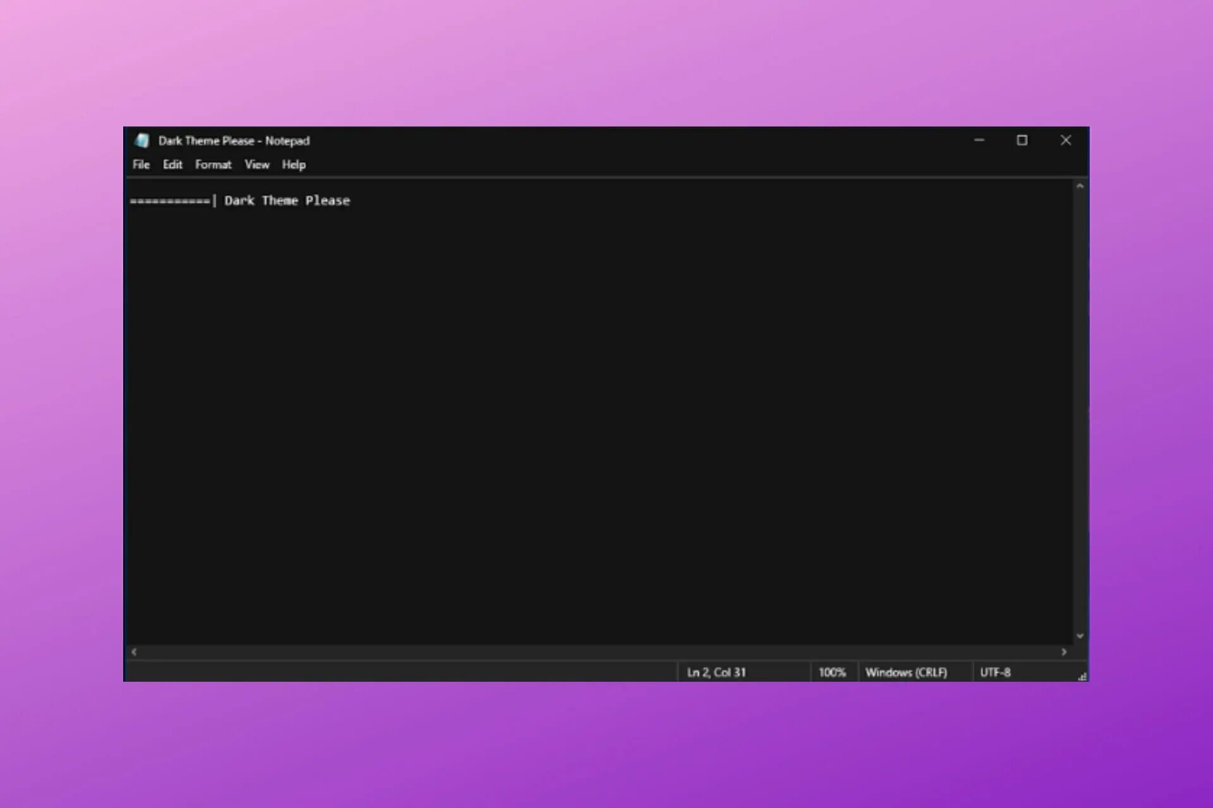The height and width of the screenshot is (808, 1213).
Task: Open the File menu
Action: pos(141,165)
